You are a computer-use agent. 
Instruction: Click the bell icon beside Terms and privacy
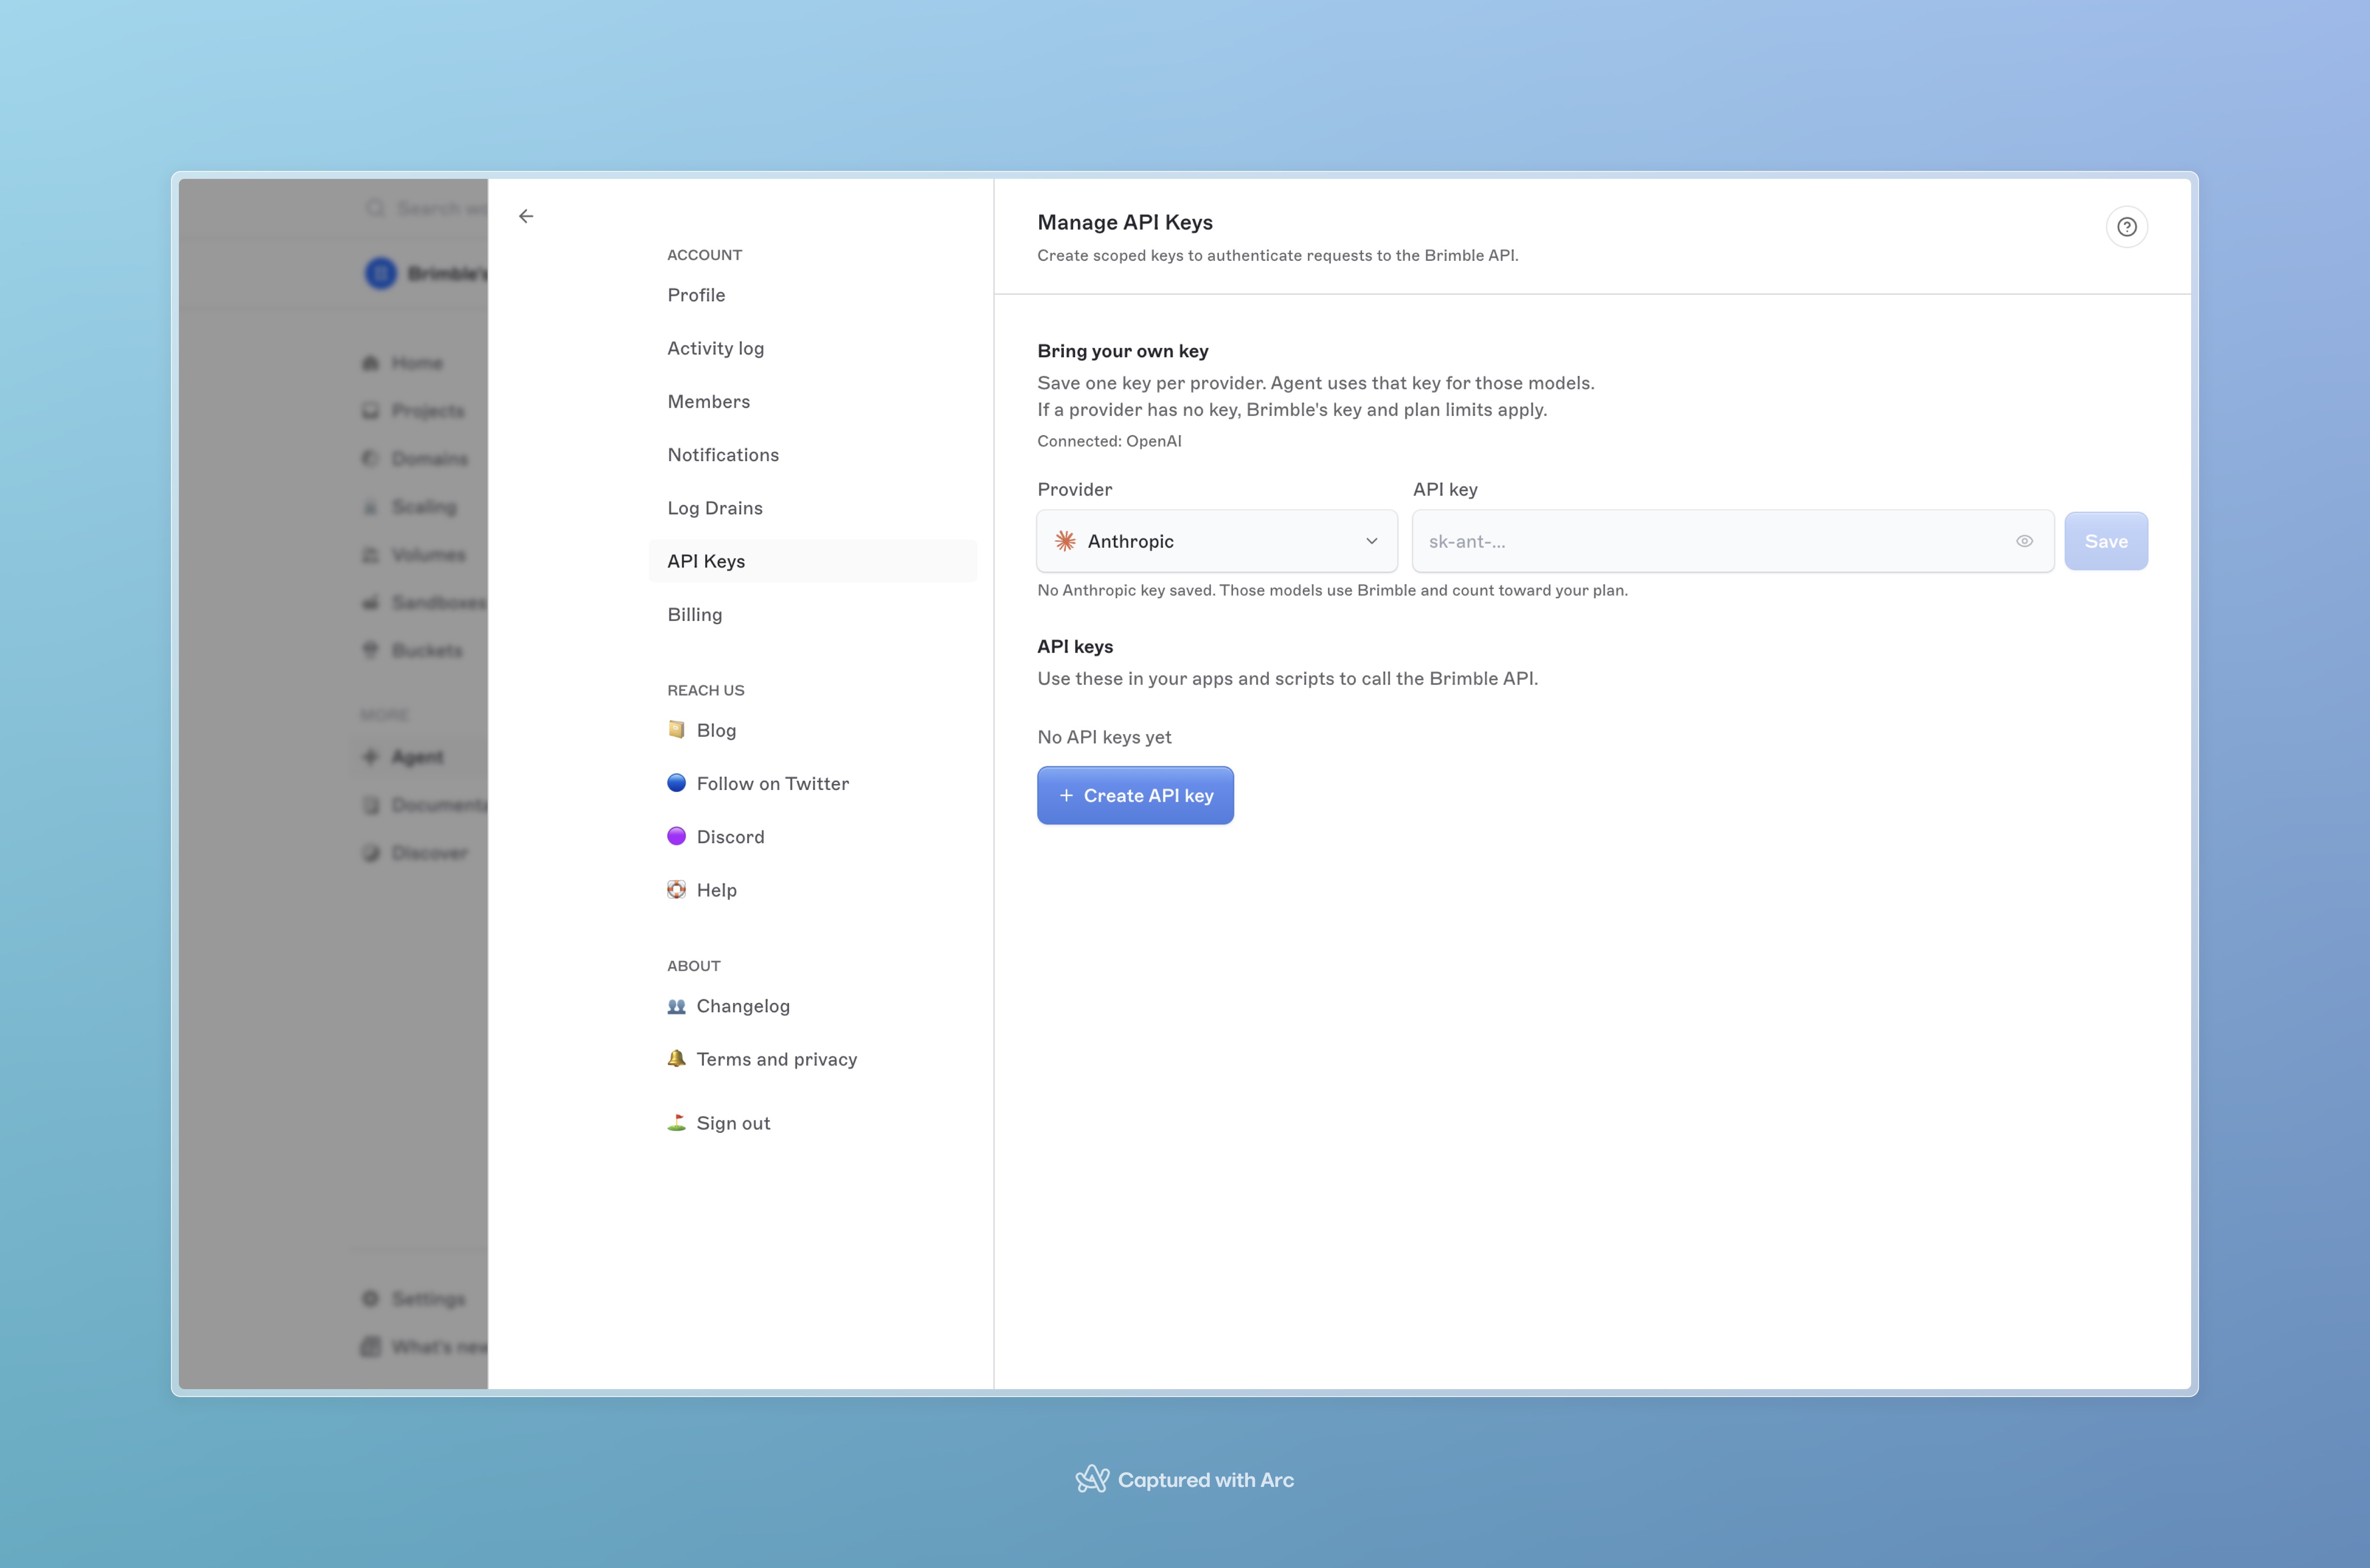(677, 1058)
